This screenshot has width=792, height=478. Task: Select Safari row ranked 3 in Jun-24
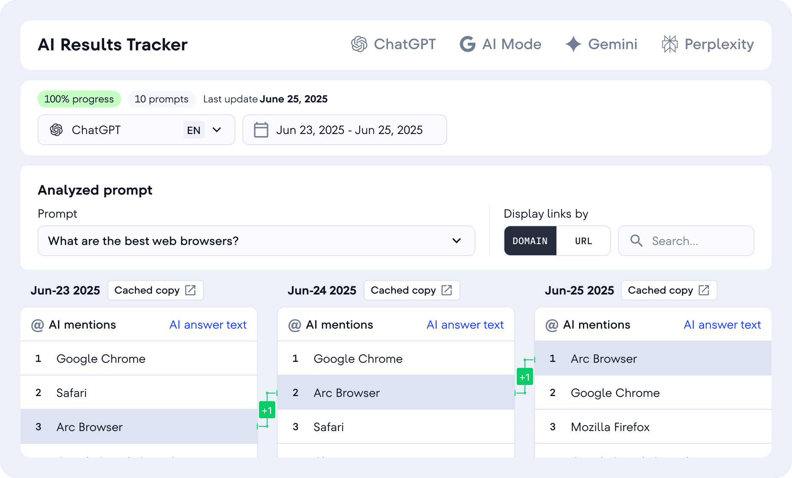(x=396, y=427)
